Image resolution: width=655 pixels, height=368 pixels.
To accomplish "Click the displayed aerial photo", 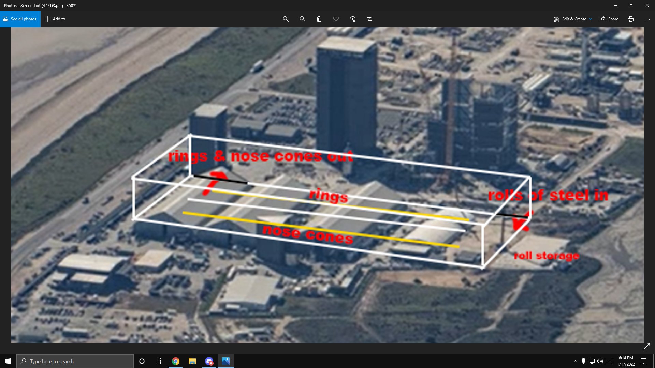I will [x=327, y=185].
